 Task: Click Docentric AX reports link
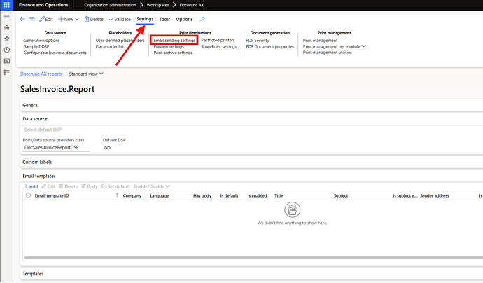[41, 74]
